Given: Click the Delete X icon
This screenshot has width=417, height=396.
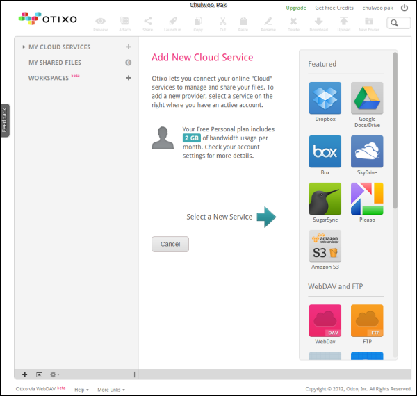Looking at the screenshot, I should click(x=293, y=21).
